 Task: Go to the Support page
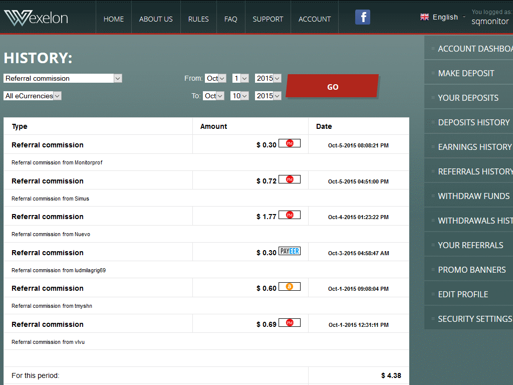268,19
